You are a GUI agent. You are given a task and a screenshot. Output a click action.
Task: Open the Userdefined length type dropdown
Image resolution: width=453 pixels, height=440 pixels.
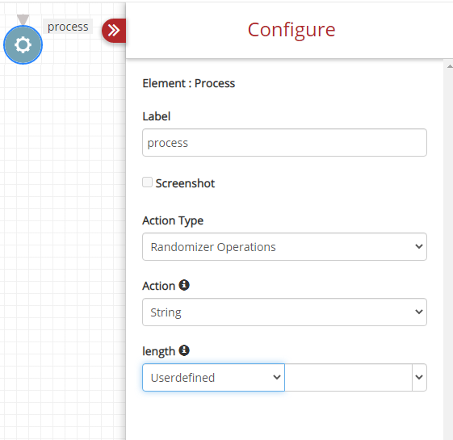(213, 377)
